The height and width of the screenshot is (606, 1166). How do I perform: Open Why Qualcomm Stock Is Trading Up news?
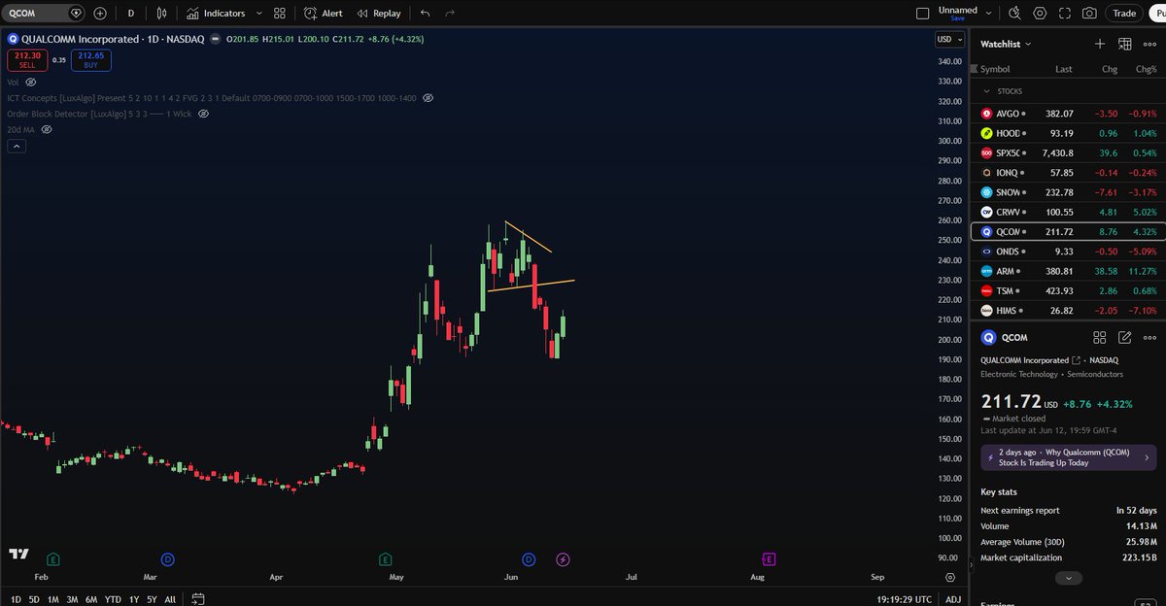(1068, 456)
